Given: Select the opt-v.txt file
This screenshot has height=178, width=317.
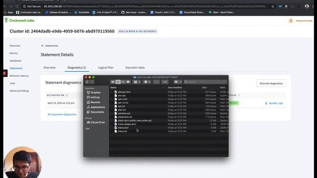Looking at the screenshot, I should [122, 99].
